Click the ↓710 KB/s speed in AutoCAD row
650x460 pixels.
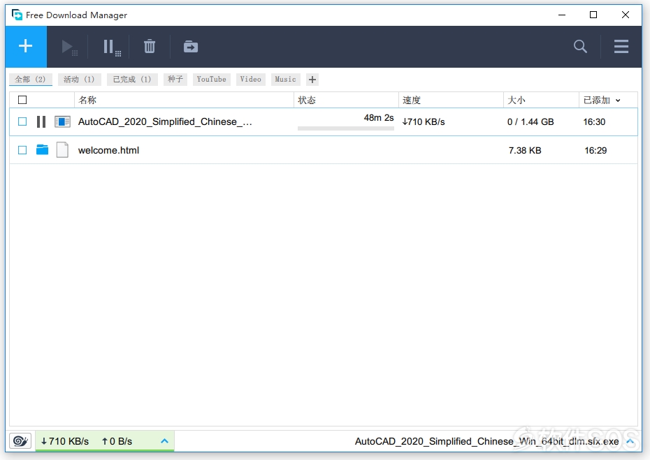[x=424, y=121]
